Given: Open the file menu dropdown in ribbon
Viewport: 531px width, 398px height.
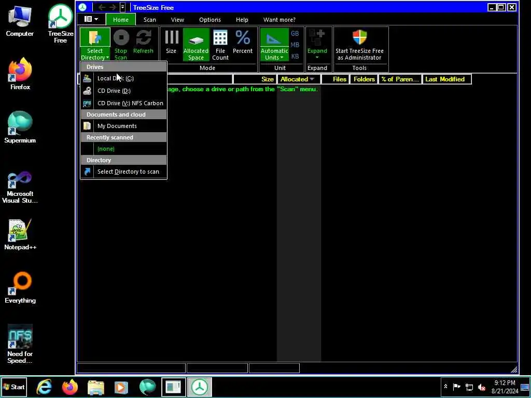Looking at the screenshot, I should 91,19.
